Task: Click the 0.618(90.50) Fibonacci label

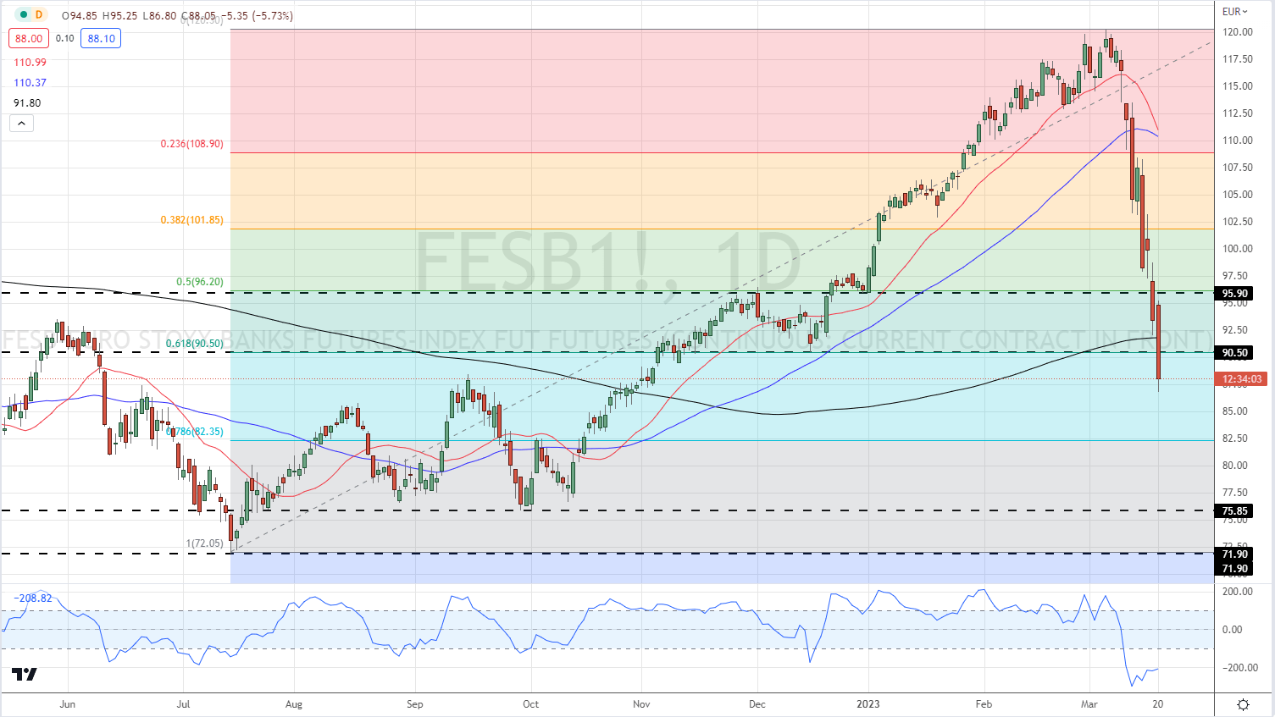Action: [195, 344]
